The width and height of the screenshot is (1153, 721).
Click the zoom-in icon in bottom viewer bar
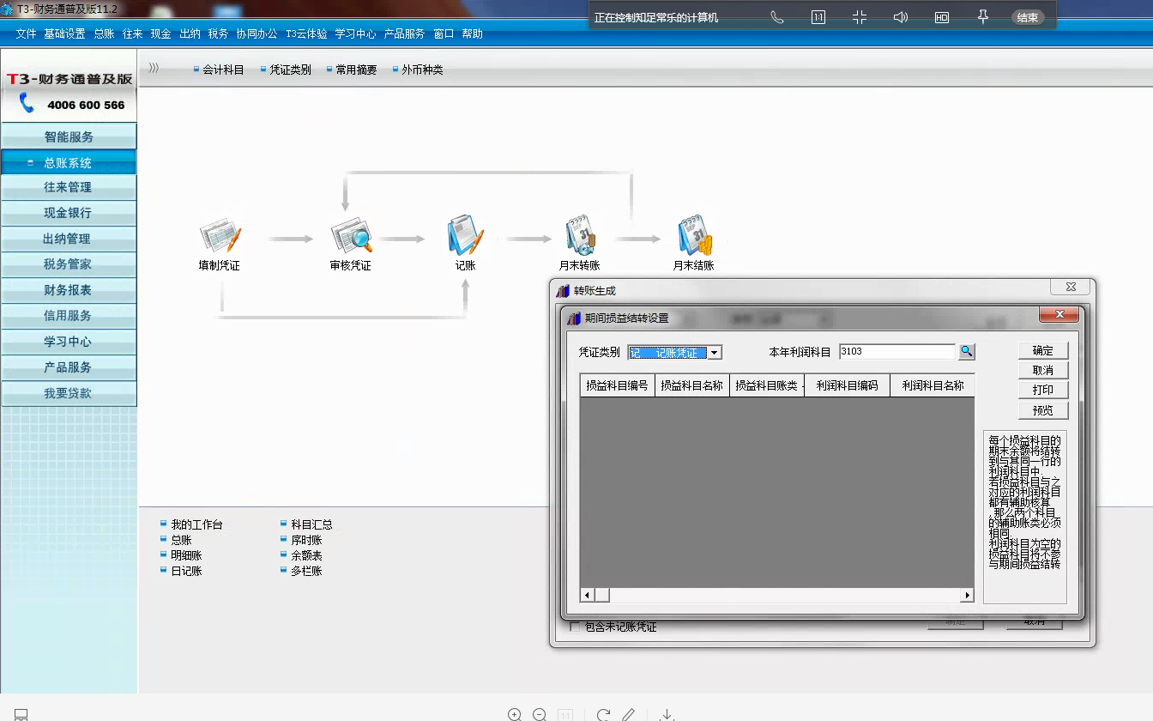[x=514, y=714]
